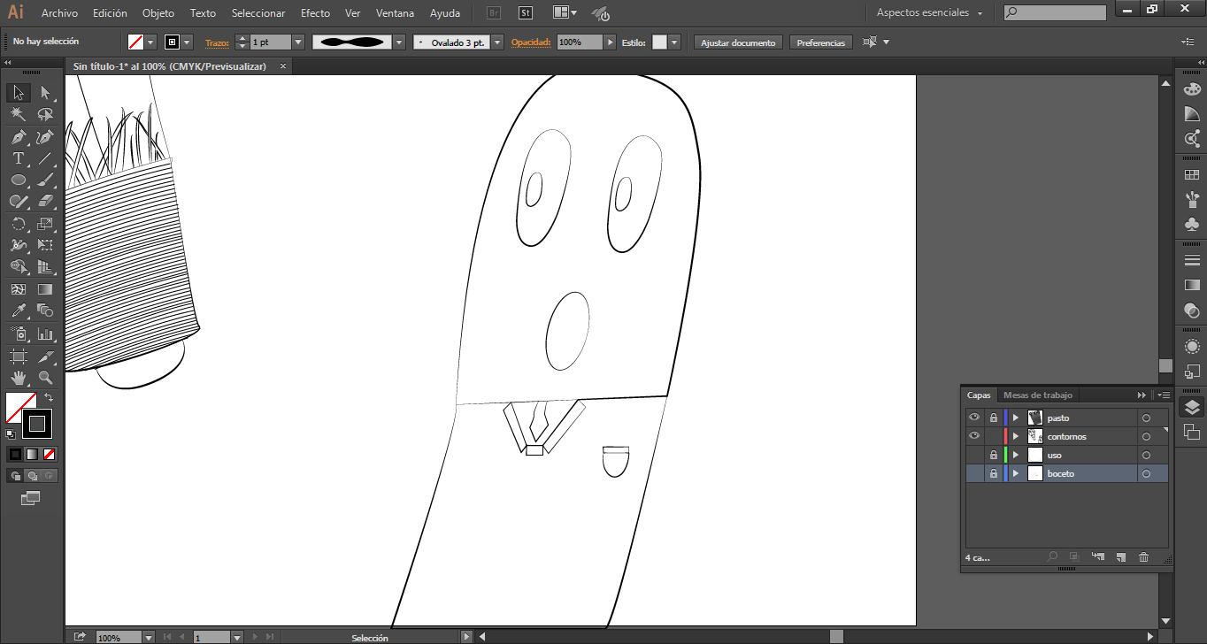This screenshot has height=644, width=1207.
Task: Activate the Zoom magnifier tool
Action: pos(45,378)
